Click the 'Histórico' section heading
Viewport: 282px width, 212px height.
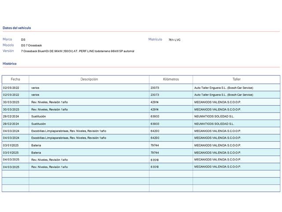coord(10,64)
